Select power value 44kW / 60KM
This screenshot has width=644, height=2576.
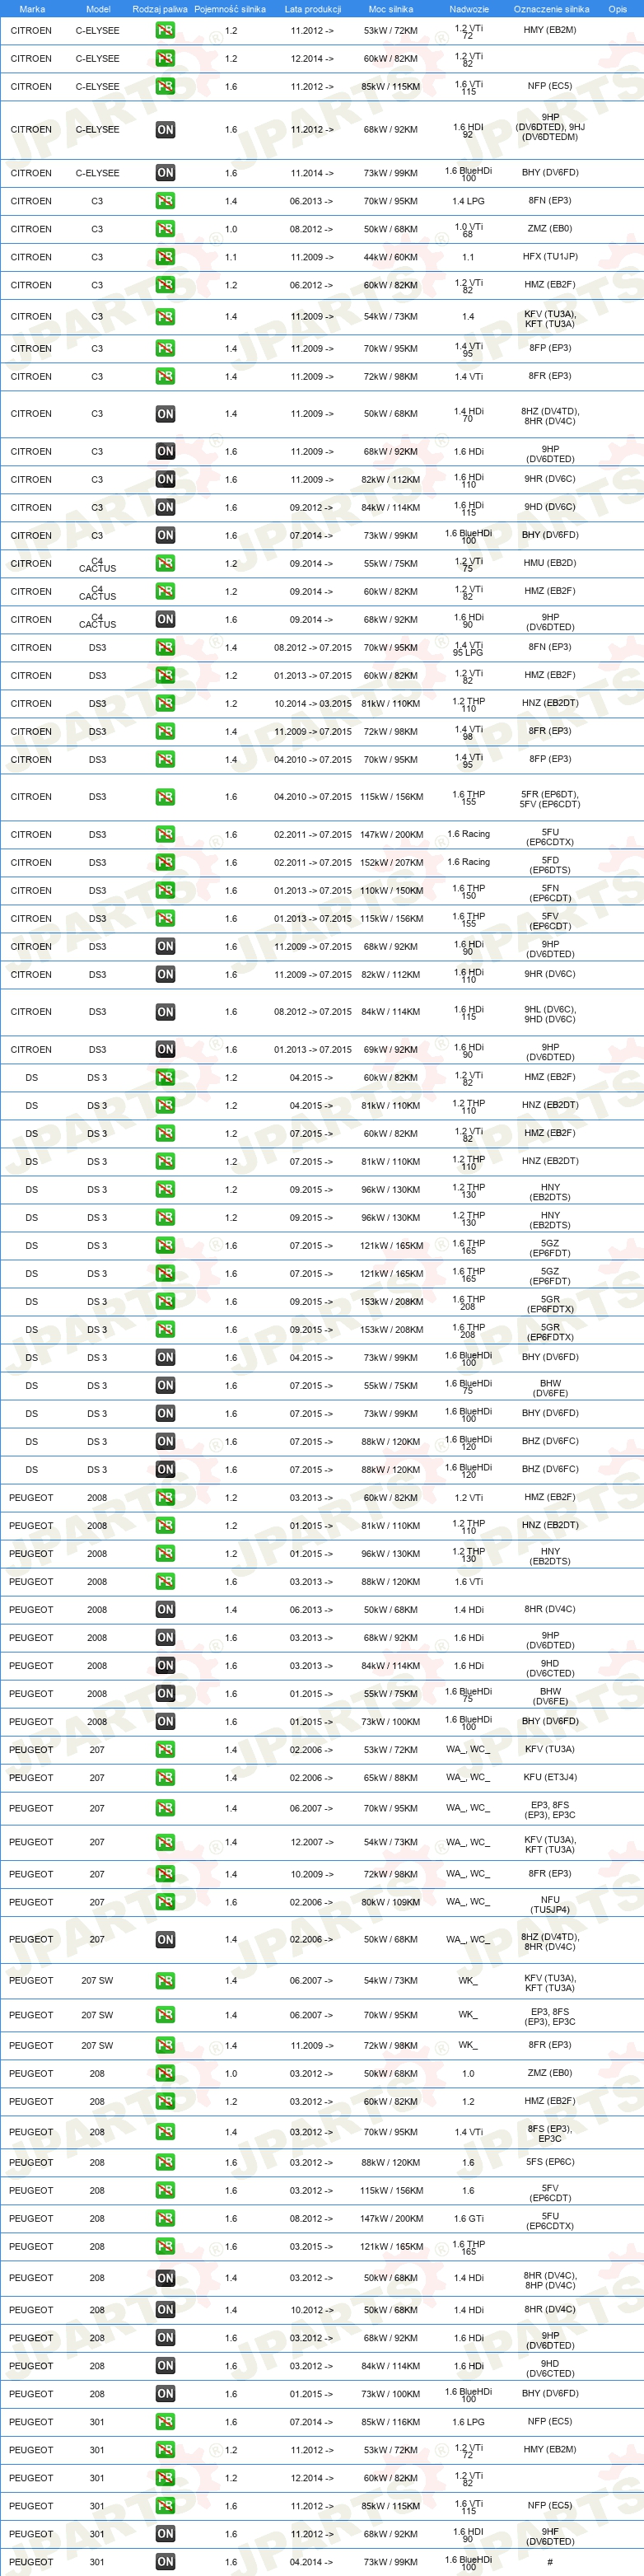[391, 257]
